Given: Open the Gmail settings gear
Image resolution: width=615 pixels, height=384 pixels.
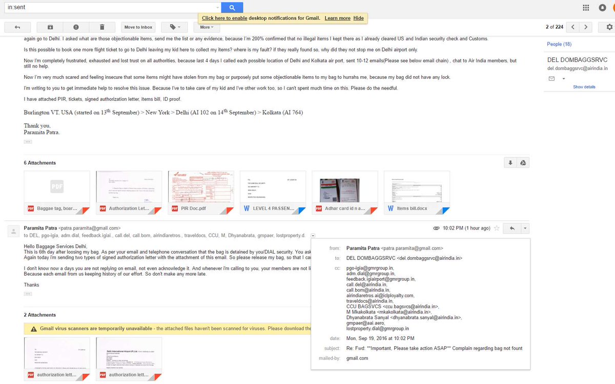Looking at the screenshot, I should (x=609, y=27).
